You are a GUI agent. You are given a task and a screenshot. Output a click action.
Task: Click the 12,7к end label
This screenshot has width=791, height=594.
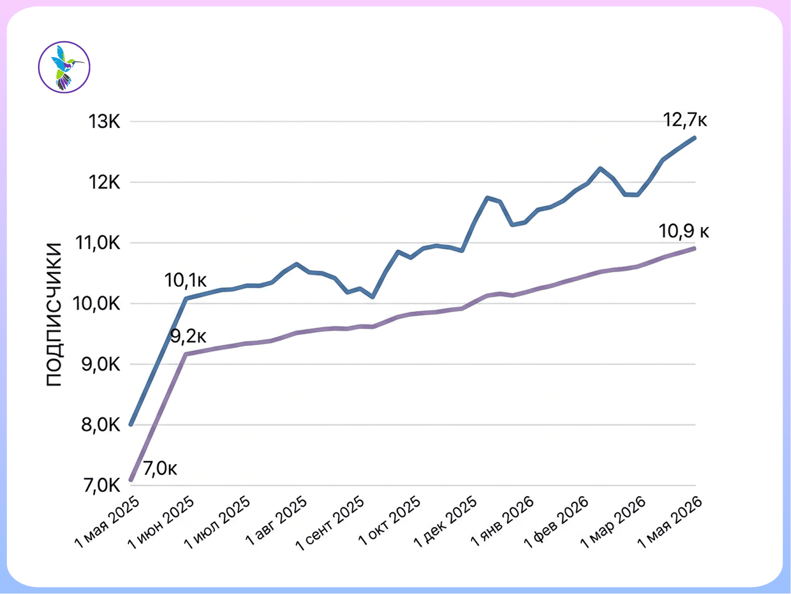(685, 120)
